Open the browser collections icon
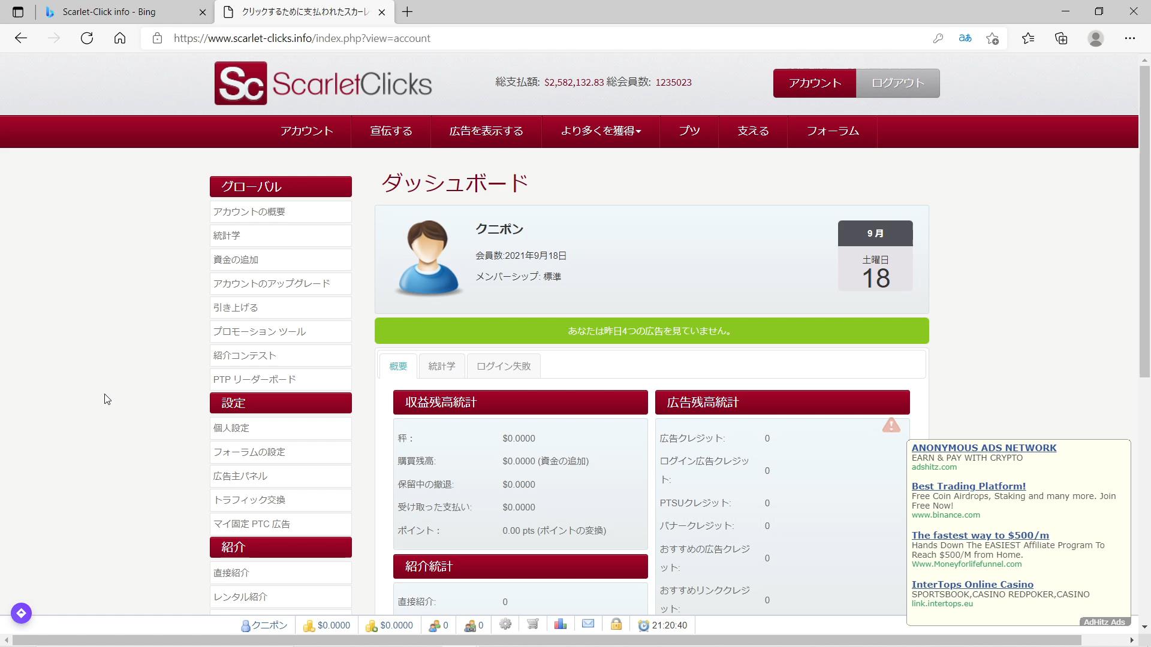This screenshot has width=1151, height=647. [1061, 38]
